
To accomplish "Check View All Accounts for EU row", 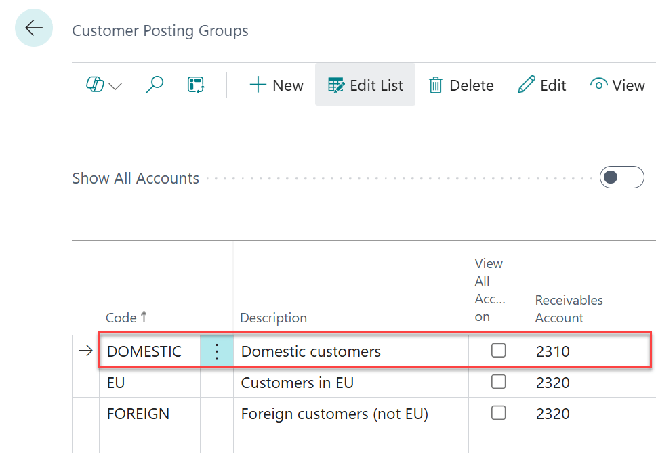I will [498, 382].
